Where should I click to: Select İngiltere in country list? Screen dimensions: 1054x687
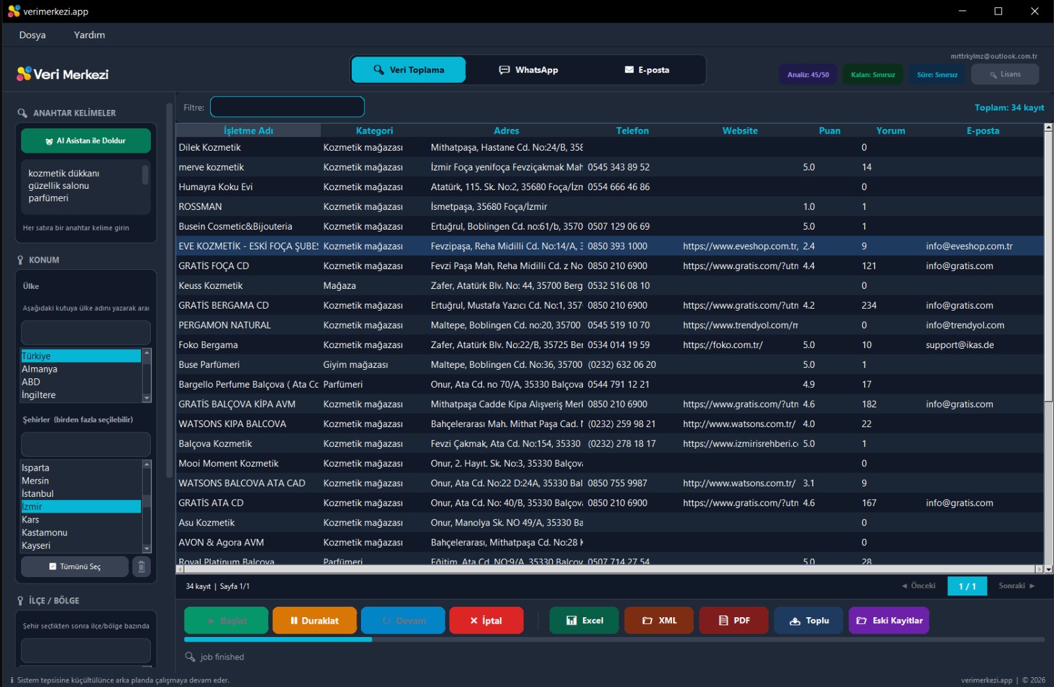click(x=81, y=395)
